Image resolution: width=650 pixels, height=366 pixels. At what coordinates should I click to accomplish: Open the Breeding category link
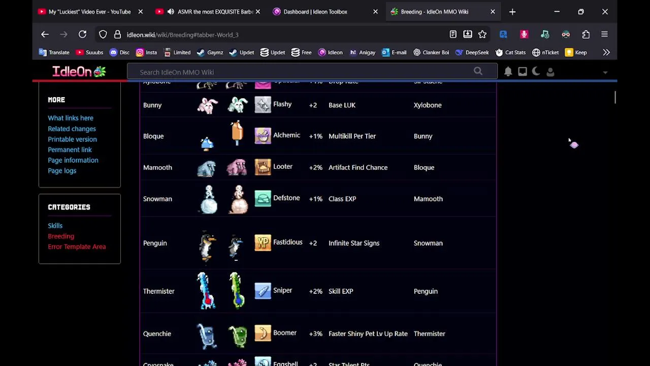pos(61,236)
